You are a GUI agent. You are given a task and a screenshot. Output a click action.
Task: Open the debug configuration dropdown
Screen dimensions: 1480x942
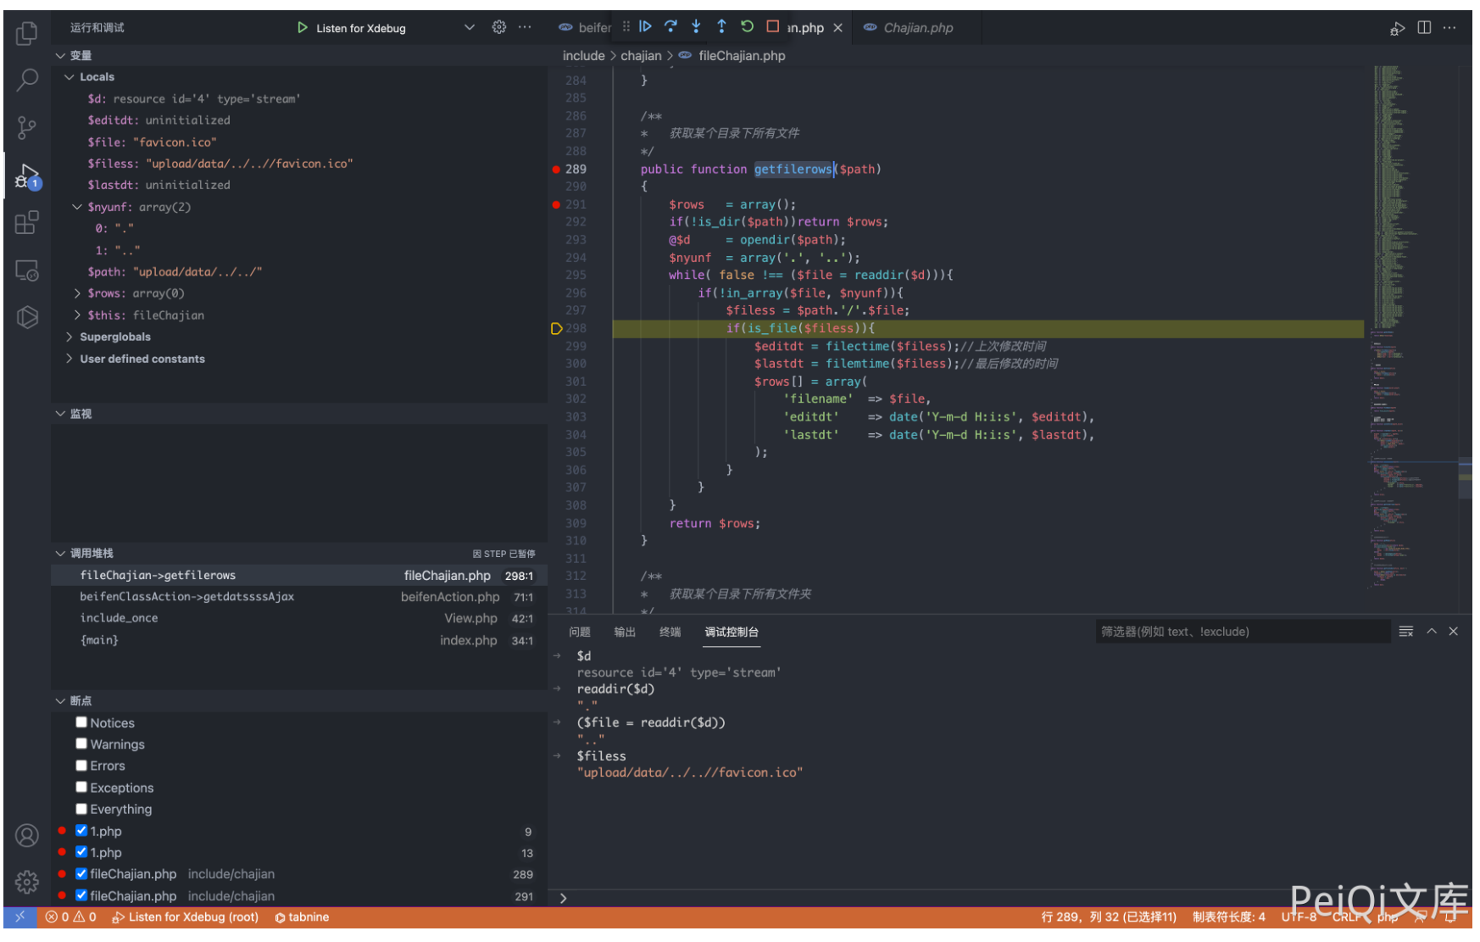[x=469, y=28]
